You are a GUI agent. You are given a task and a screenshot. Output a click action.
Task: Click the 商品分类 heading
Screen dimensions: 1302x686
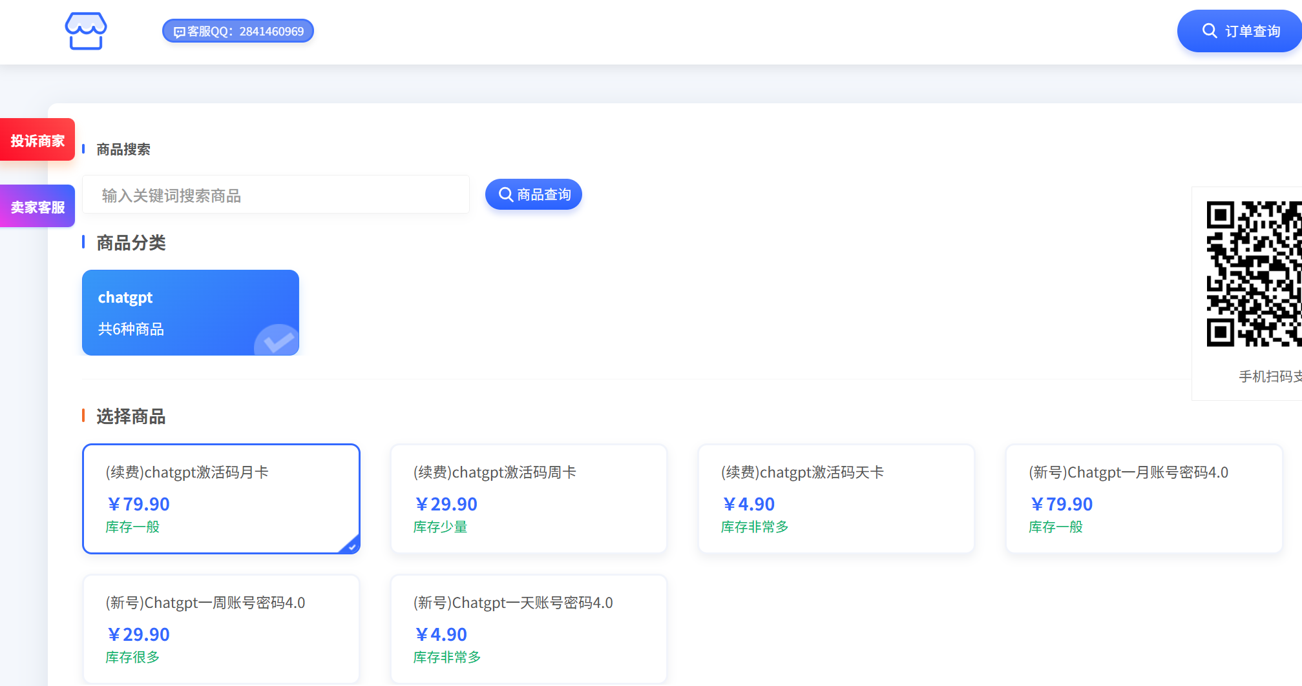click(131, 243)
